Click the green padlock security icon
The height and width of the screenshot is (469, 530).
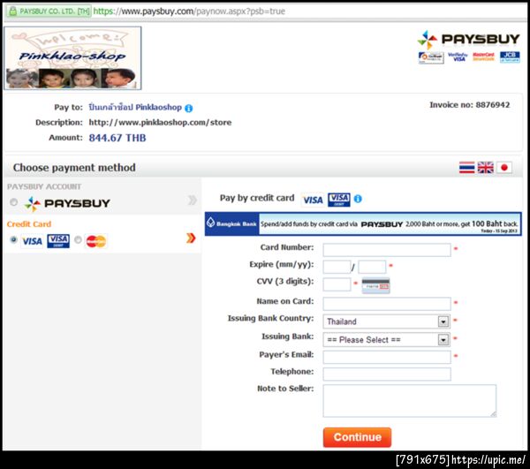[x=12, y=11]
